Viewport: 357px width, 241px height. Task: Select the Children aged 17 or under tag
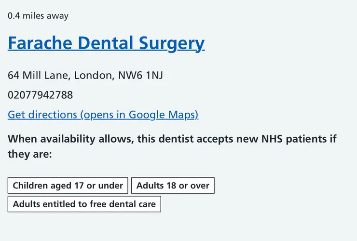(x=68, y=186)
